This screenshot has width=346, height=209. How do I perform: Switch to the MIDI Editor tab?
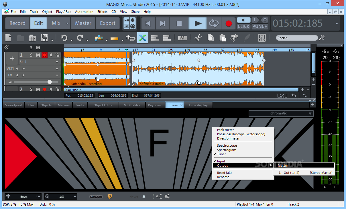(x=132, y=105)
